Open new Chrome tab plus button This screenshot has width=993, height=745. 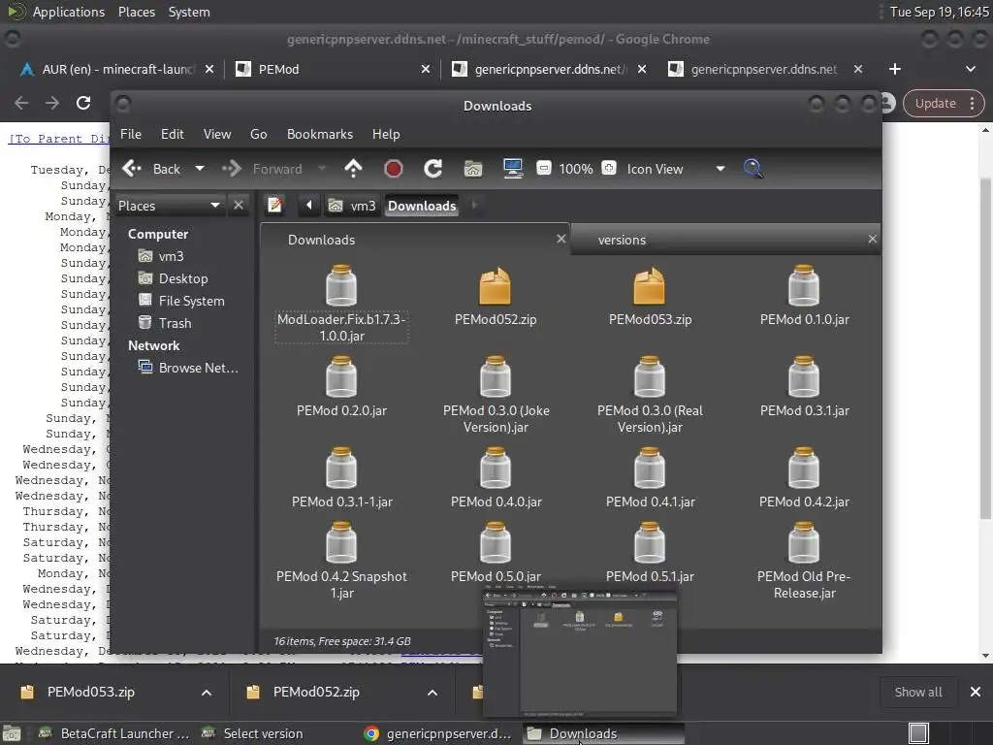895,69
